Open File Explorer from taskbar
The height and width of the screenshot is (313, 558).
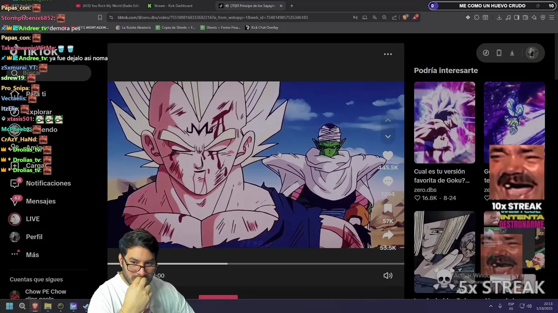point(48,306)
